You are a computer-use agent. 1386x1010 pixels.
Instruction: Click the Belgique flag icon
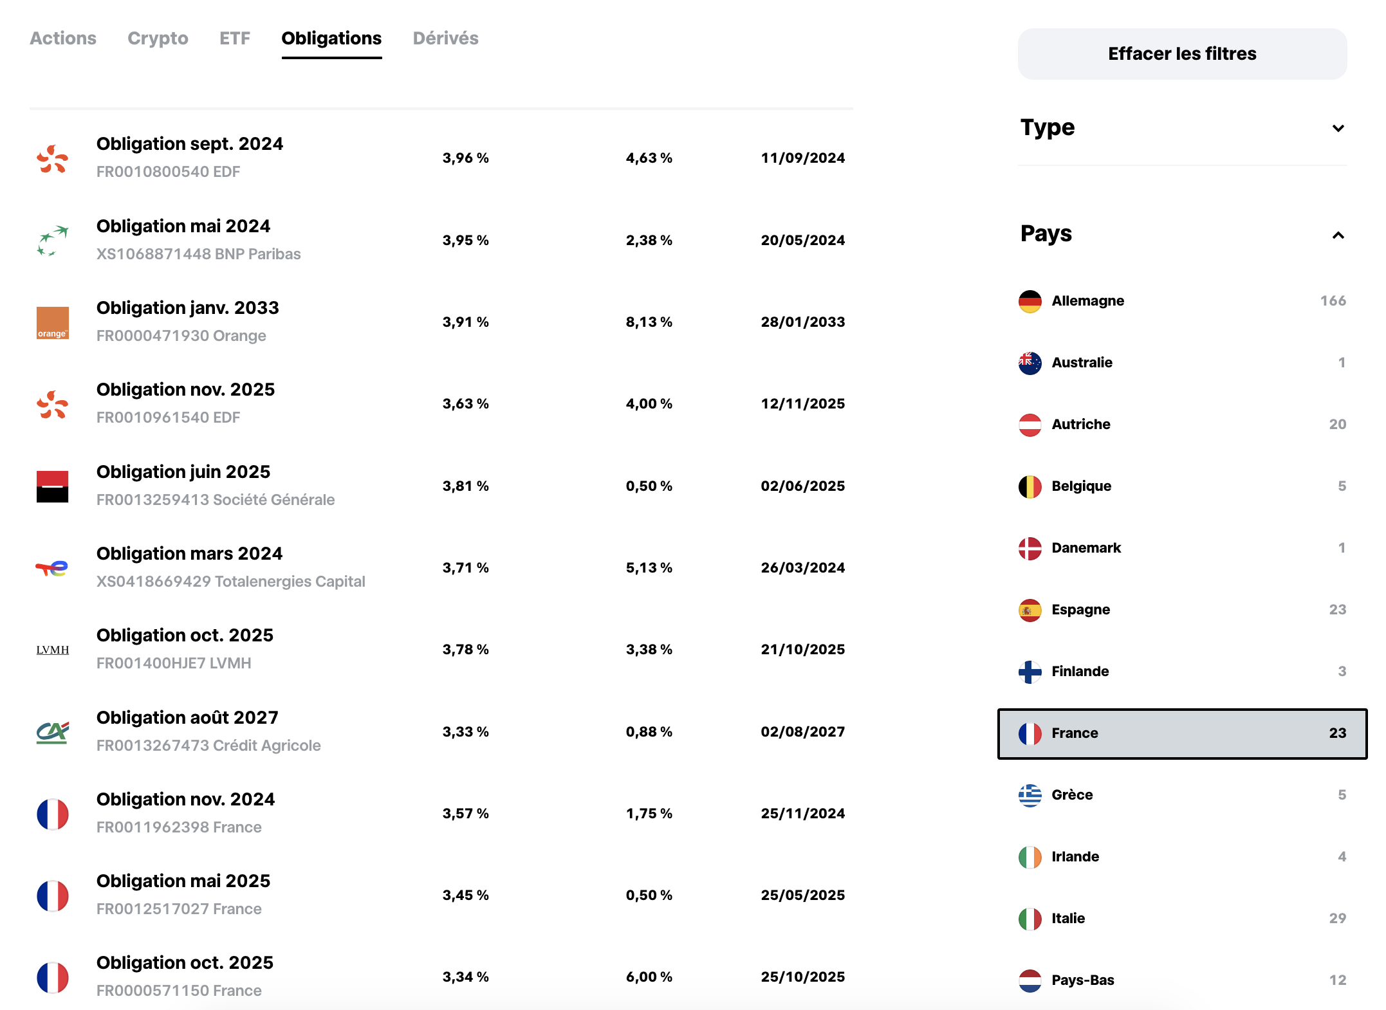point(1030,486)
